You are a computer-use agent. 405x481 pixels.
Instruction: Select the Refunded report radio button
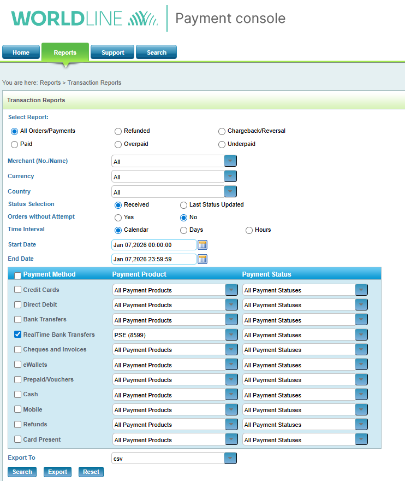pyautogui.click(x=118, y=131)
